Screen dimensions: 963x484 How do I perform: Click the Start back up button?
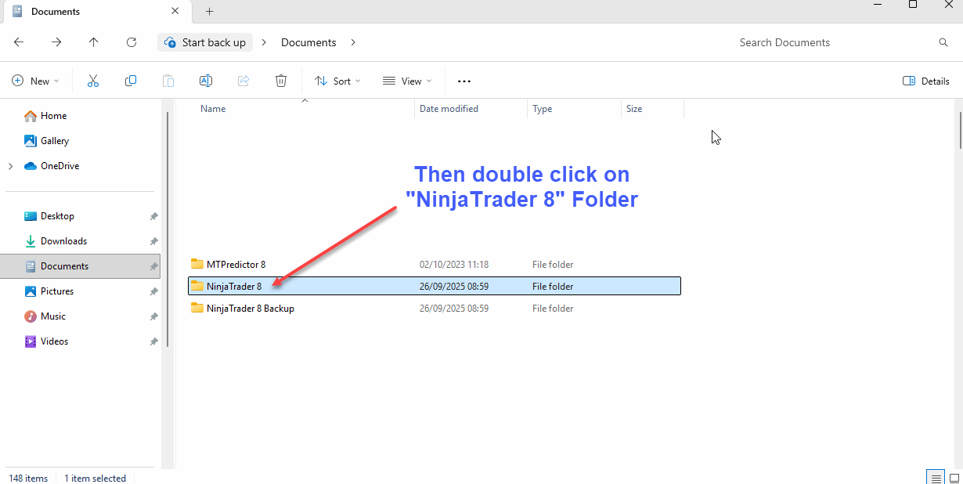205,42
